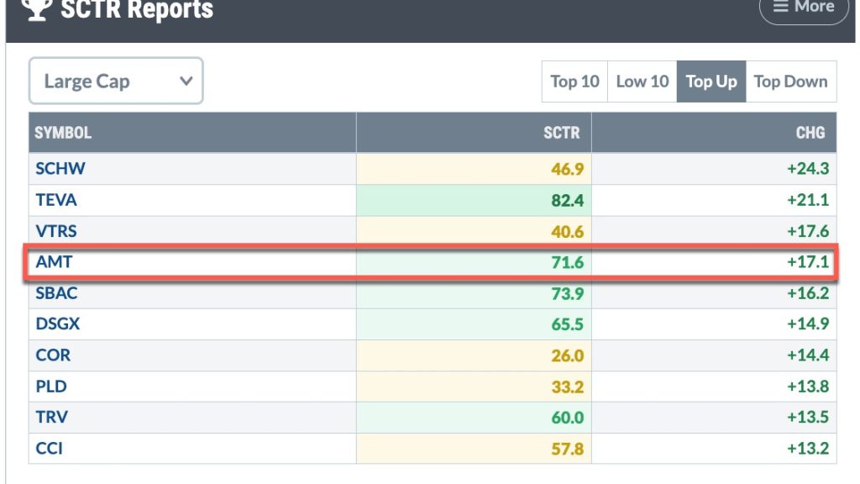Viewport: 860px width, 484px height.
Task: Open the COR symbol link
Action: point(53,355)
